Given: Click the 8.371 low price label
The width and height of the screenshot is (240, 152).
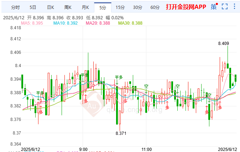Looking at the screenshot, I should (121, 133).
